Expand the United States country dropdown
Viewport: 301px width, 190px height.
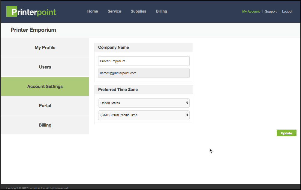click(144, 103)
